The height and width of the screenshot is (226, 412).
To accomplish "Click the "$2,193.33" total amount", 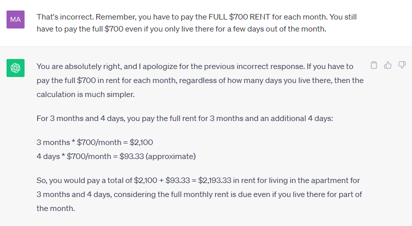I will pos(215,180).
